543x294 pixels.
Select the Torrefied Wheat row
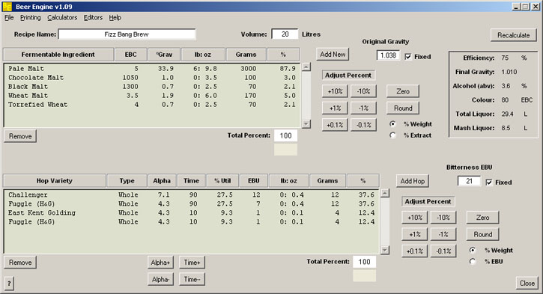tap(152, 105)
